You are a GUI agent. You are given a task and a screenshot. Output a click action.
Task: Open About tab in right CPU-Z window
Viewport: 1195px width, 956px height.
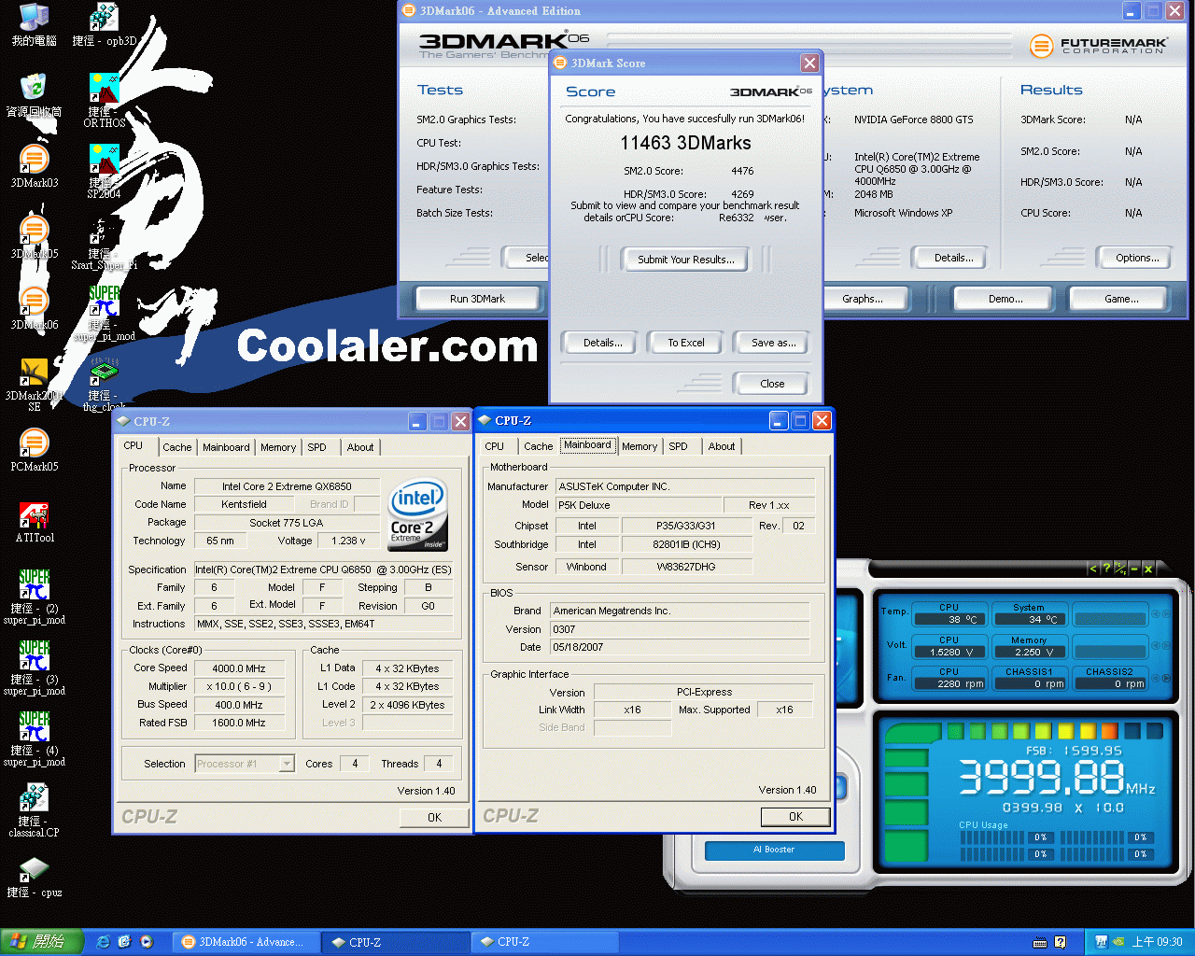coord(722,446)
